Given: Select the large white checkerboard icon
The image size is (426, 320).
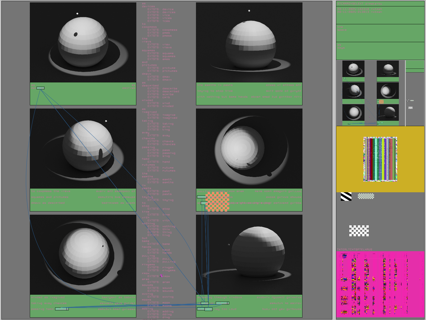Looking at the screenshot, I should [x=359, y=231].
